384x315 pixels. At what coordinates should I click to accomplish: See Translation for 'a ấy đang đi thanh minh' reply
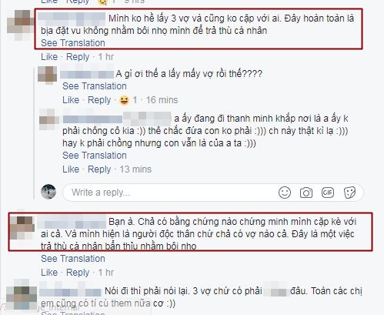pos(95,156)
